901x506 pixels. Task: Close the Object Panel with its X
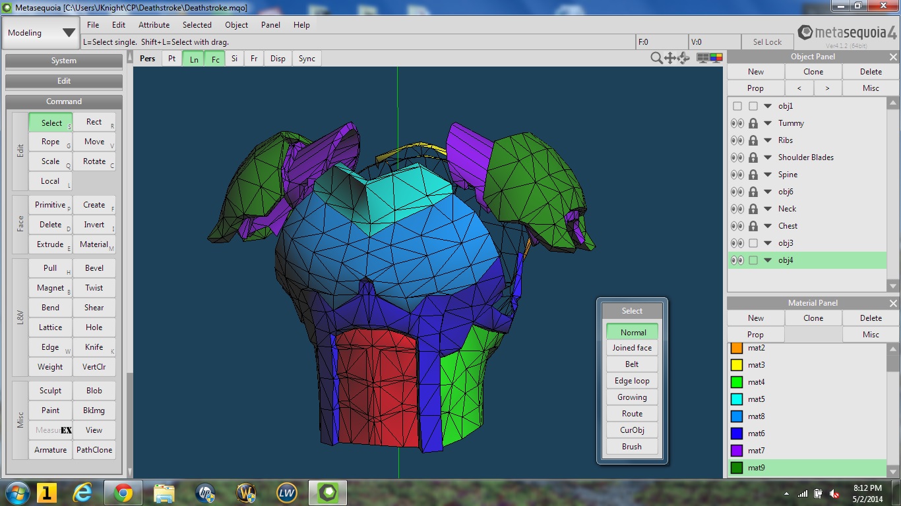(893, 57)
